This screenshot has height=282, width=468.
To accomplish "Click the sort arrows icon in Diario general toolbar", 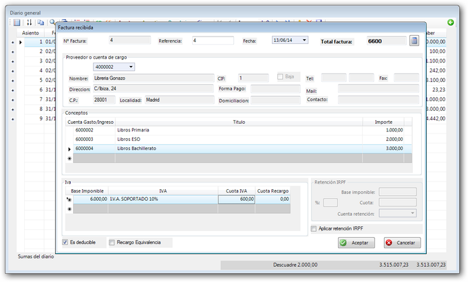I will 29,23.
